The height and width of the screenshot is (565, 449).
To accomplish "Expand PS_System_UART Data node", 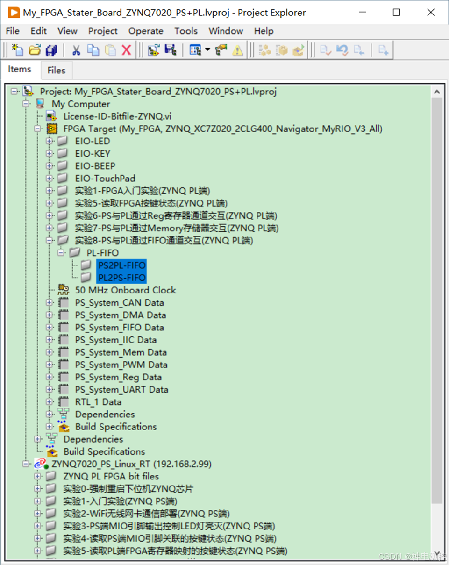I will coord(50,389).
